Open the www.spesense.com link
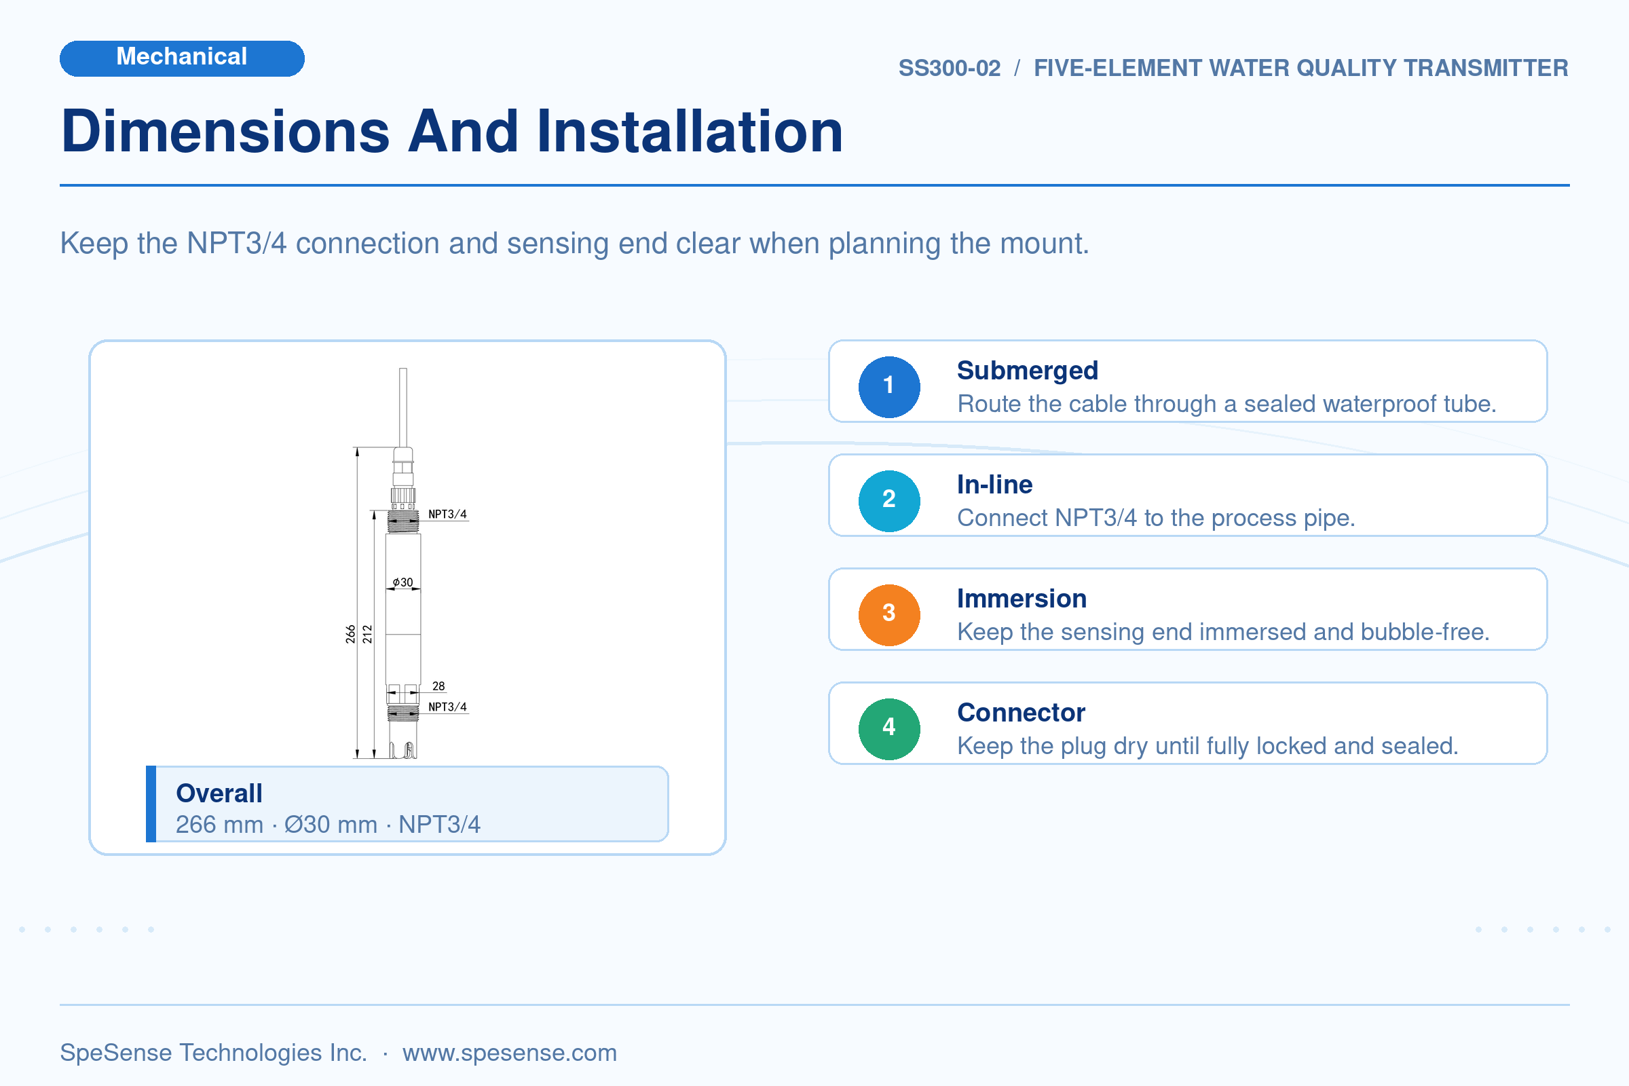The height and width of the screenshot is (1086, 1629). tap(509, 1052)
